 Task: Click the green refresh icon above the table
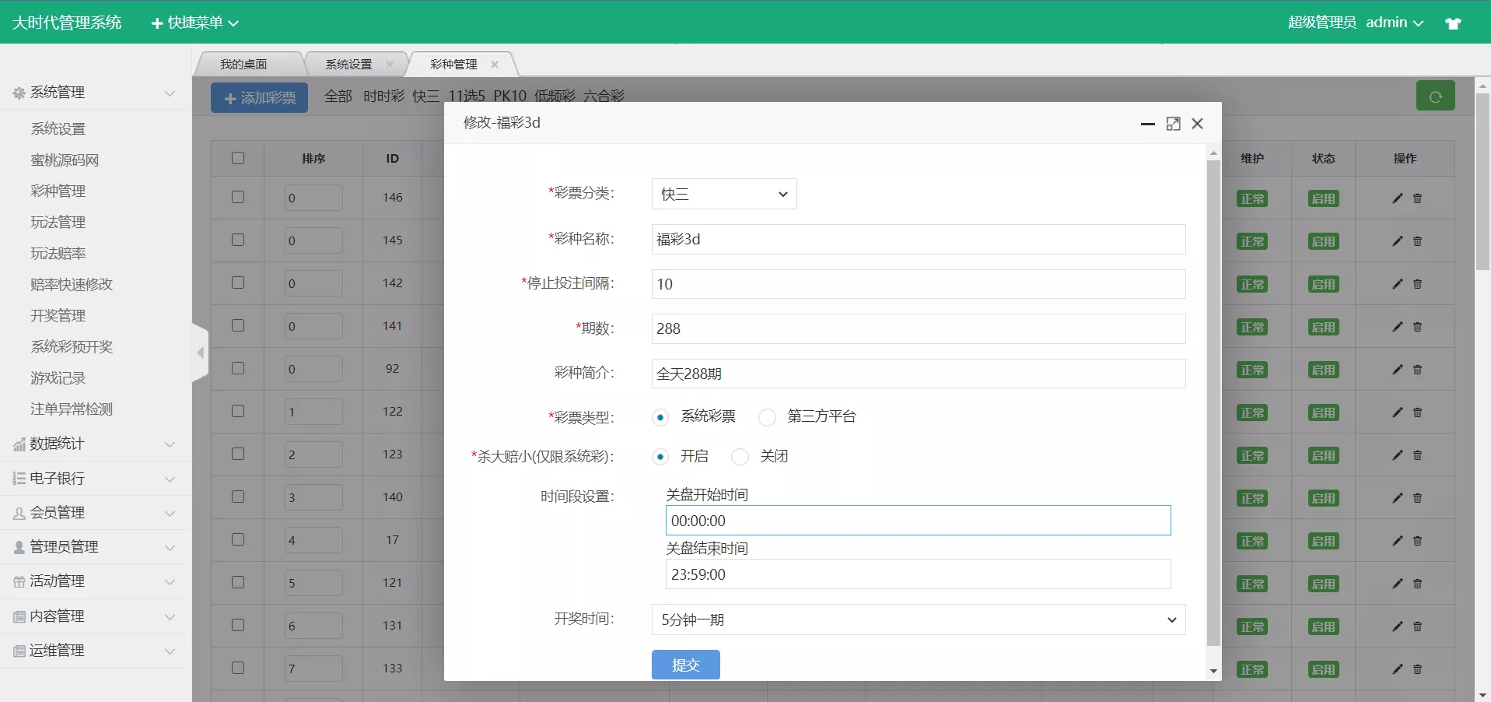(x=1435, y=95)
